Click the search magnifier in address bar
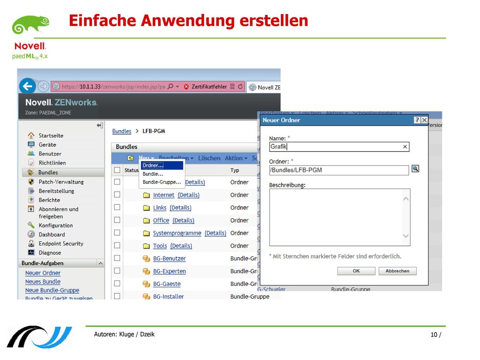Screen dimensions: 480x360 (x=171, y=87)
